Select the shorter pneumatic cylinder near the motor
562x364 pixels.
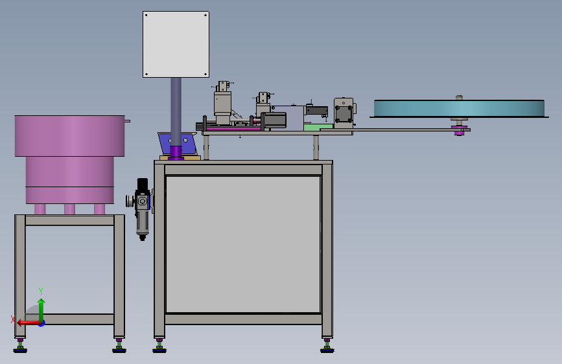[x=263, y=104]
